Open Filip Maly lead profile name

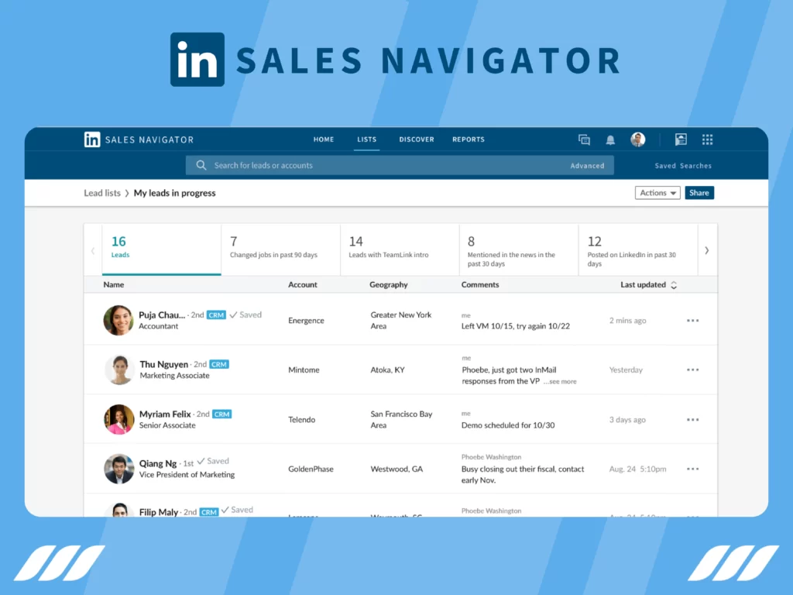point(158,512)
